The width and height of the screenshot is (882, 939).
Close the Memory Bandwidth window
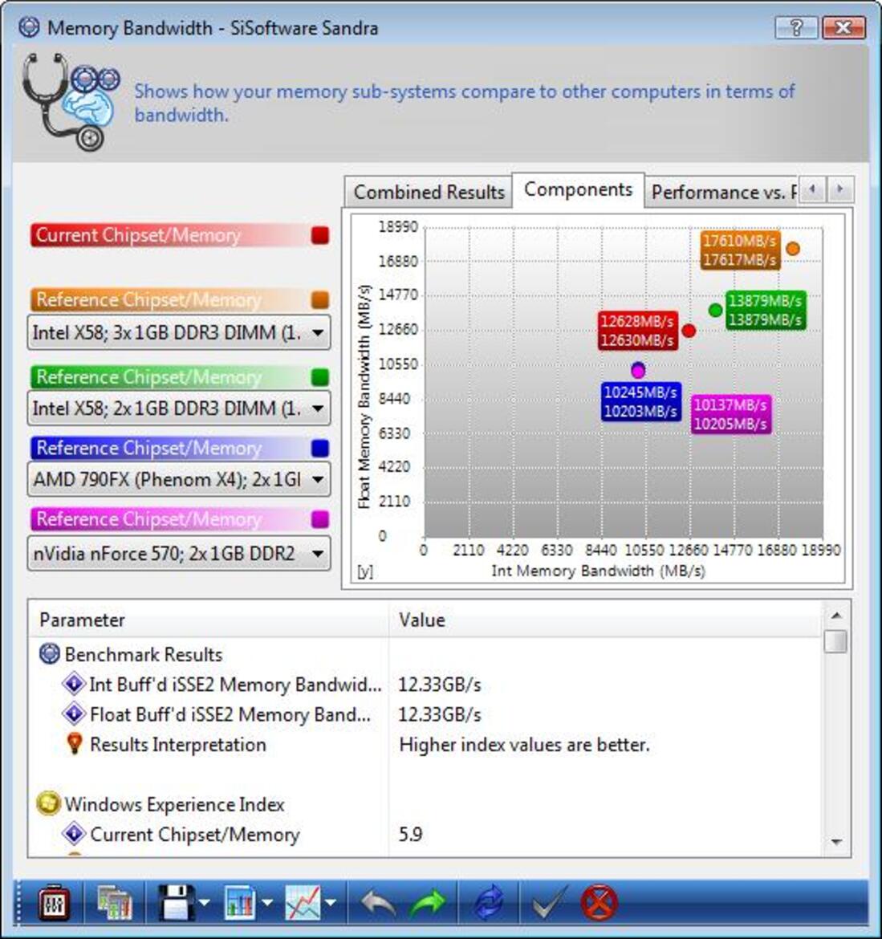pos(843,27)
